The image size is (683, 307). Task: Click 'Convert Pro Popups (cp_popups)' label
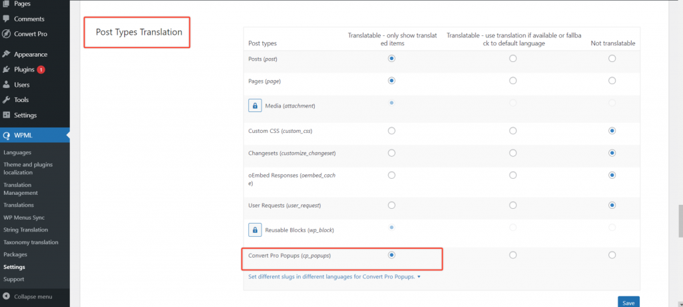pos(289,256)
